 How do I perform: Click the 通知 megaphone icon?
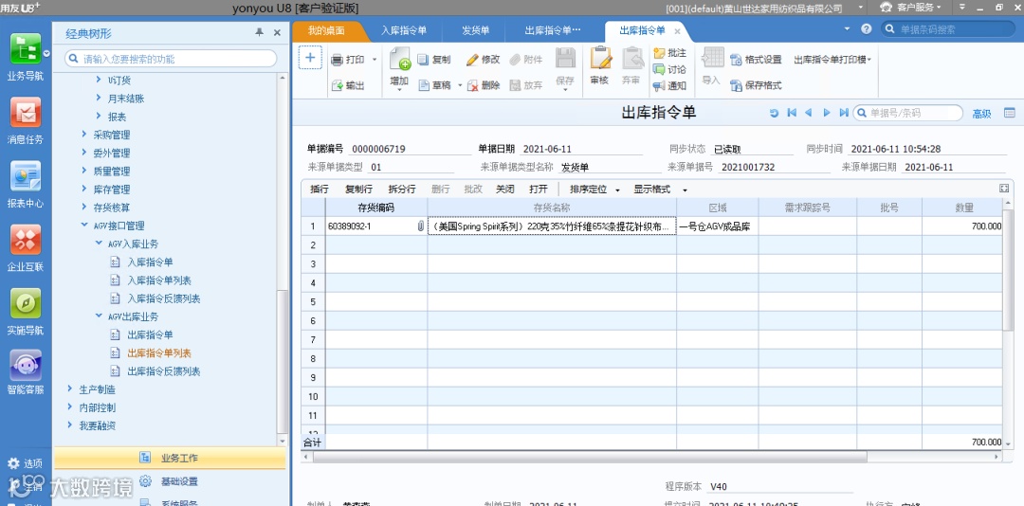coord(659,85)
